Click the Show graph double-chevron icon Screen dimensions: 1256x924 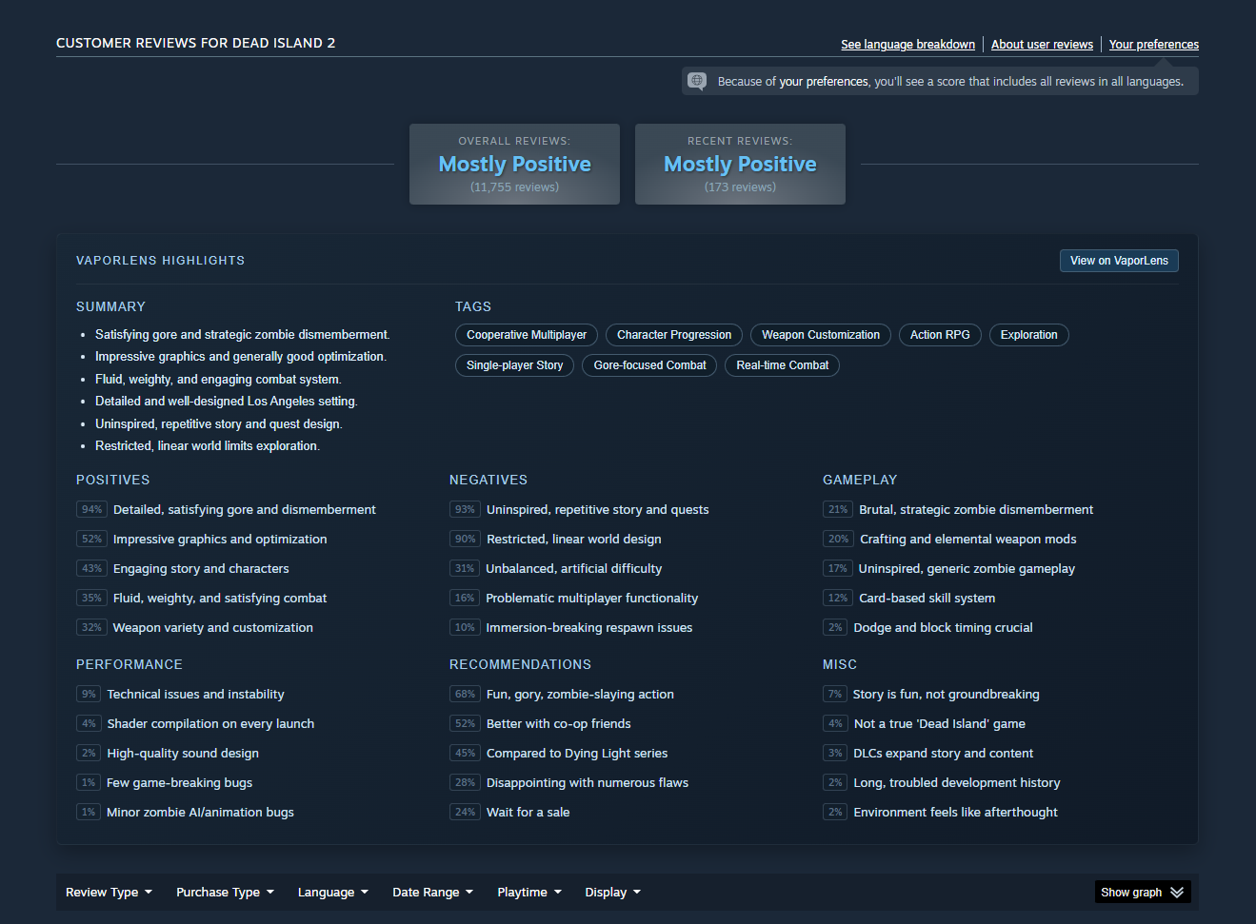[1177, 893]
